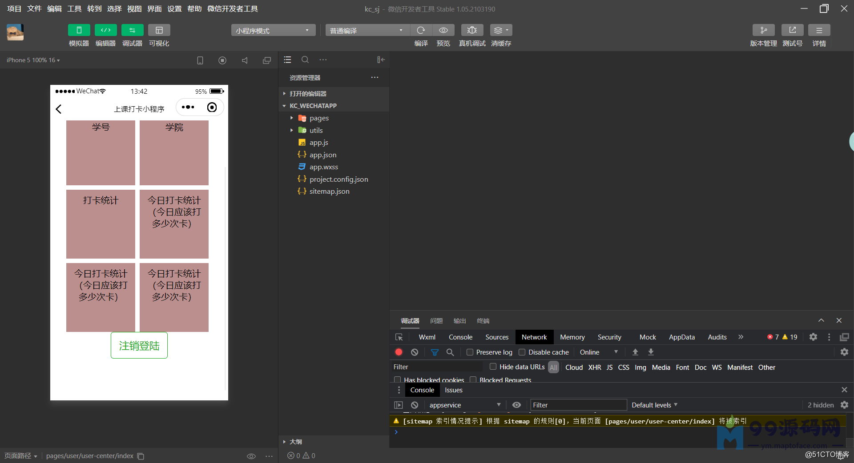Viewport: 854px width, 463px height.
Task: Search network requests magnifier icon
Action: click(450, 352)
